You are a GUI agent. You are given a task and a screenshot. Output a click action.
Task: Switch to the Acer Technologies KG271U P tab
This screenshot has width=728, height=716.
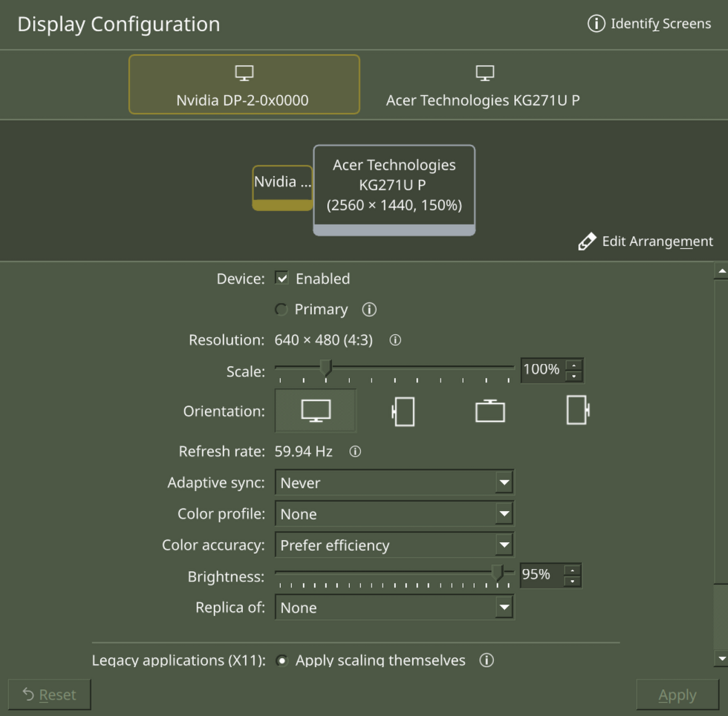[x=483, y=84]
